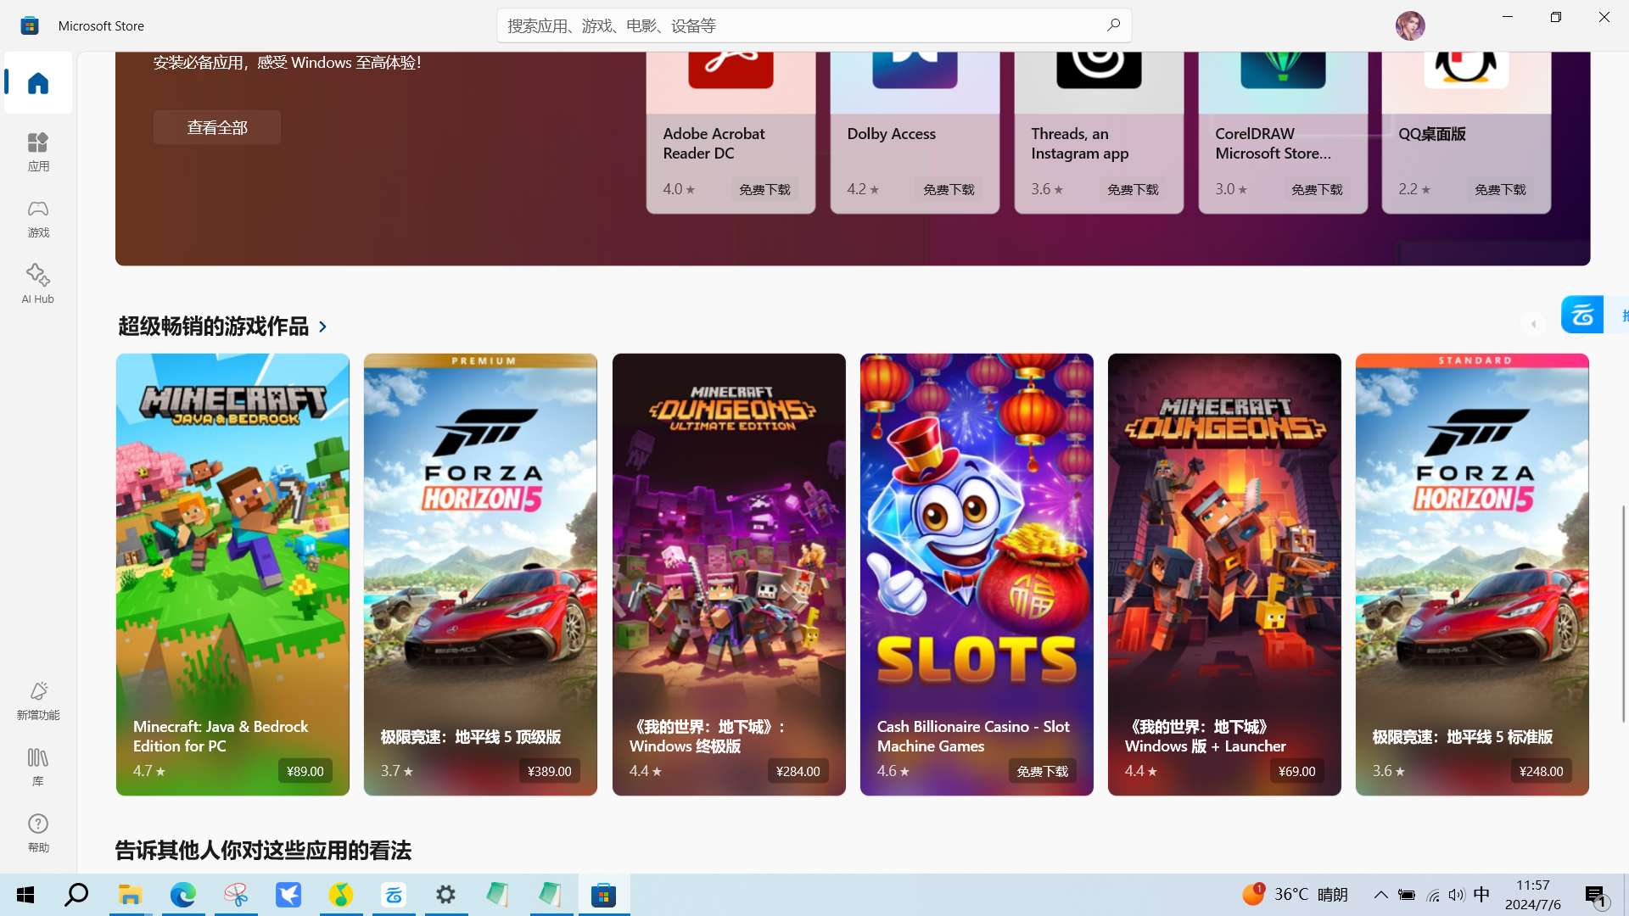Open Cash Billionaire Casino Slots card
1629x916 pixels.
977,574
